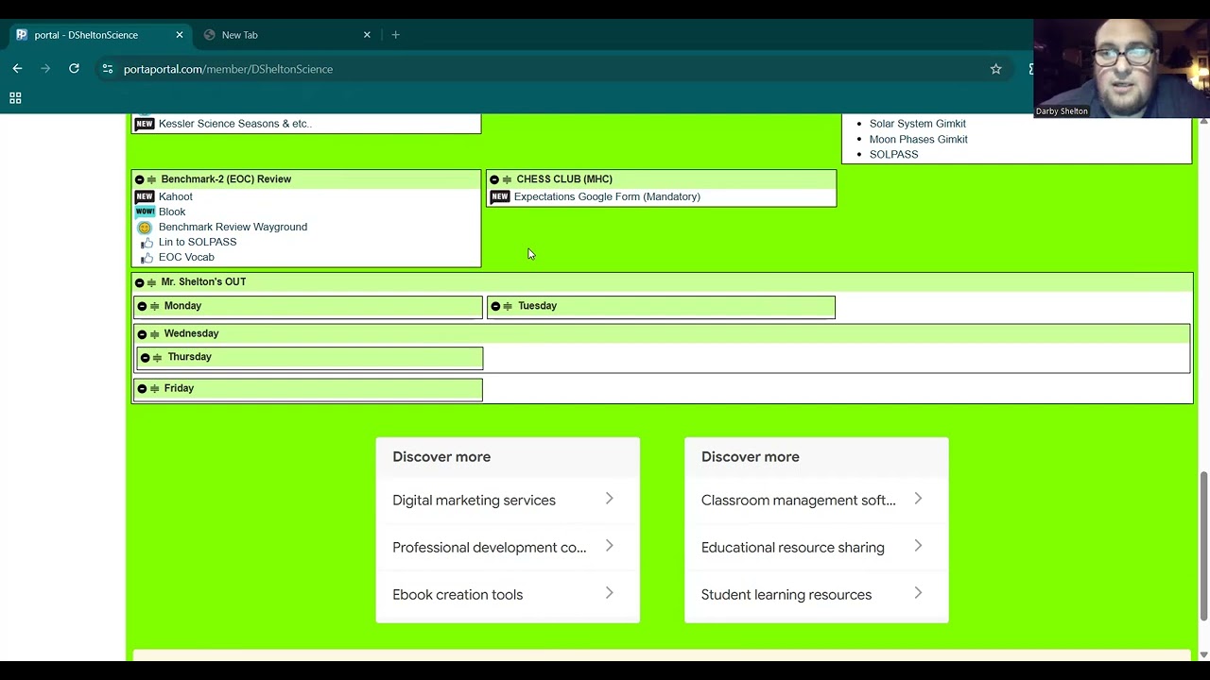Click the smiley icon beside Benchmark Review Wayground
1210x680 pixels.
145,228
